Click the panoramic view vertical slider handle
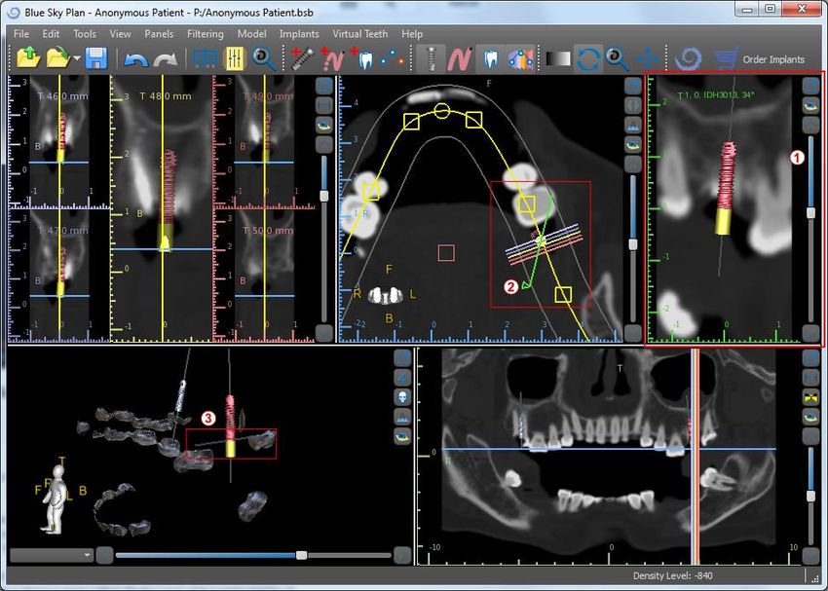Screen dimensions: 828x591 (810, 497)
